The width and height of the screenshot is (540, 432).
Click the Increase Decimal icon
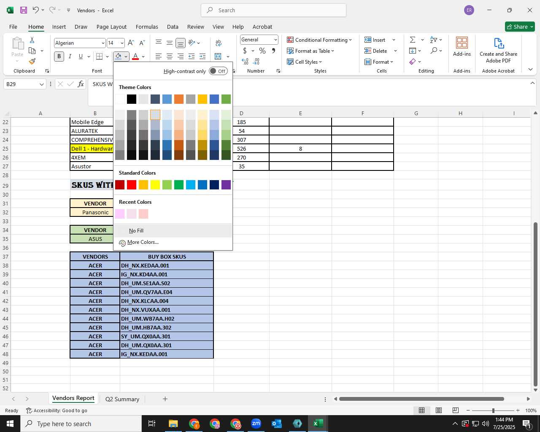coord(245,62)
